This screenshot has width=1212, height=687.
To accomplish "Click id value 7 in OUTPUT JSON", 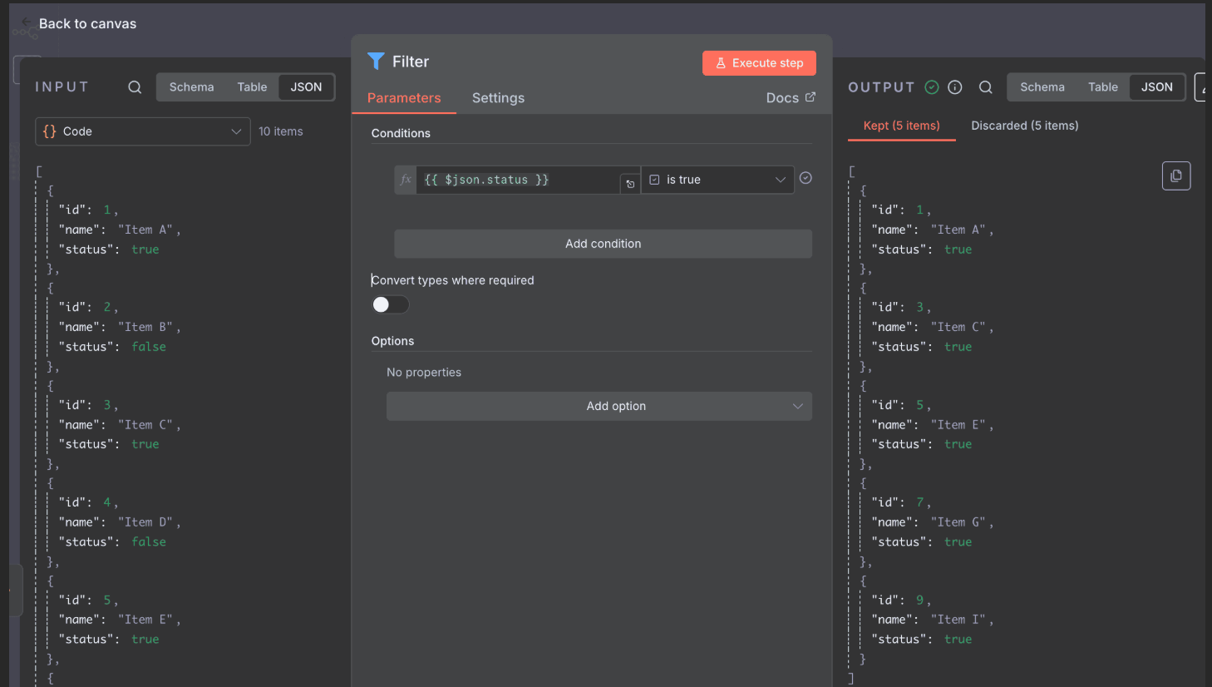I will pos(919,502).
